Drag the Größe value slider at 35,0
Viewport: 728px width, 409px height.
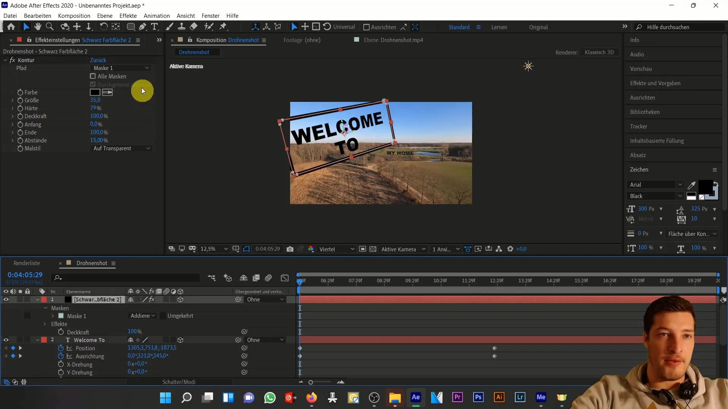95,100
